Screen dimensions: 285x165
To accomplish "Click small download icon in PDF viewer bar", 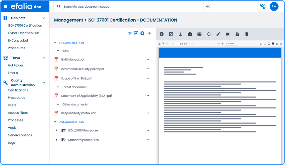I will tap(277, 44).
